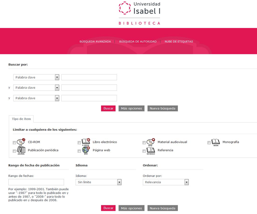This screenshot has width=257, height=214.
Task: Tick the Monografía checkbox
Action: [209, 143]
